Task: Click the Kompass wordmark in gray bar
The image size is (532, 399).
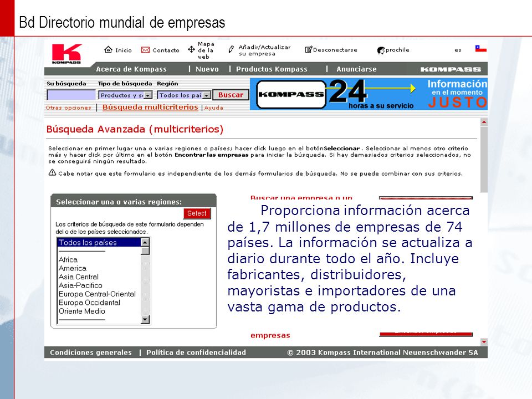Action: tap(451, 69)
